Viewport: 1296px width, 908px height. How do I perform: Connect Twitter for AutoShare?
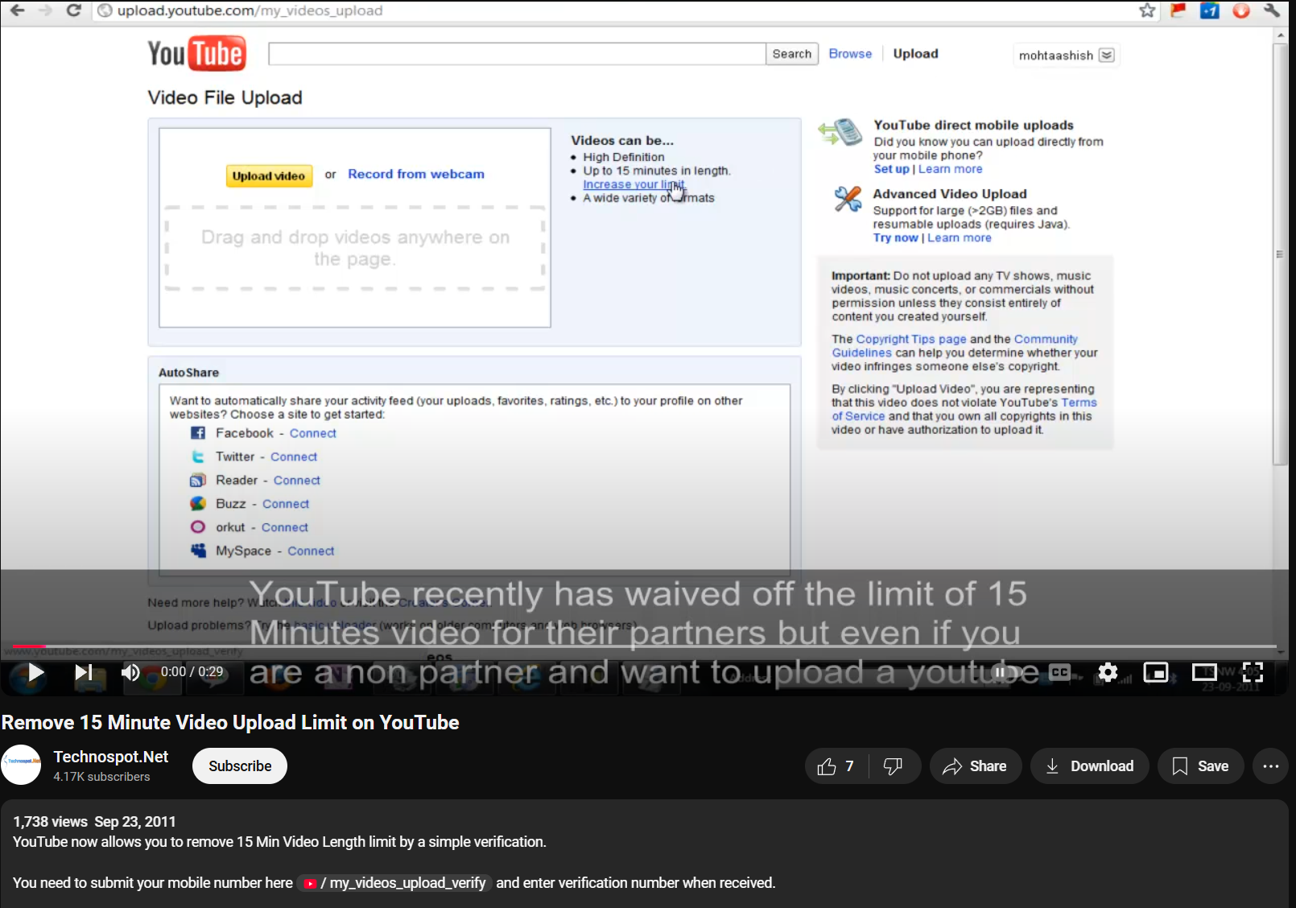[294, 456]
